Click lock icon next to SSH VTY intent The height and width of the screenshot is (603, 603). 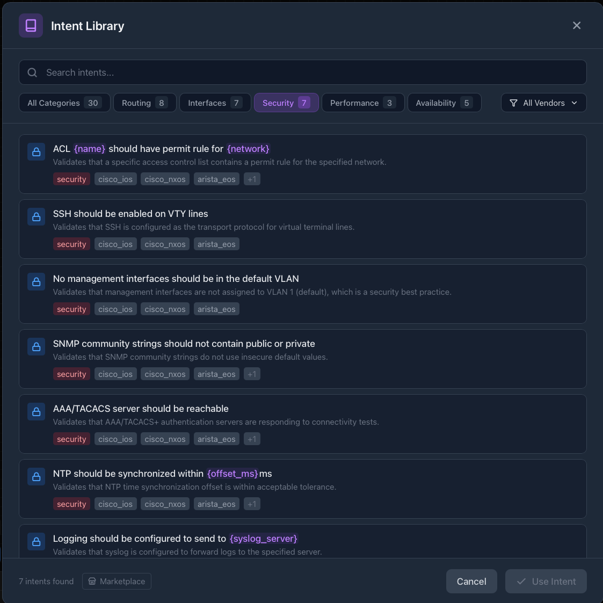pos(37,217)
